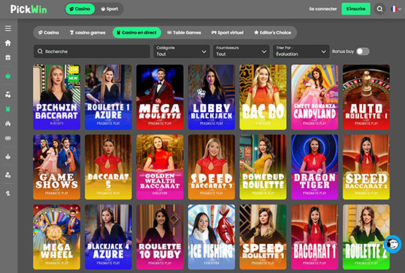This screenshot has height=273, width=405.
Task: Launch the PowerUp Roulette game
Action: 263,167
